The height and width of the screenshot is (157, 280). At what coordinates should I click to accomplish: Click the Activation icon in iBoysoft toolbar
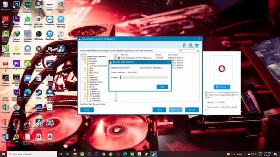(191, 45)
